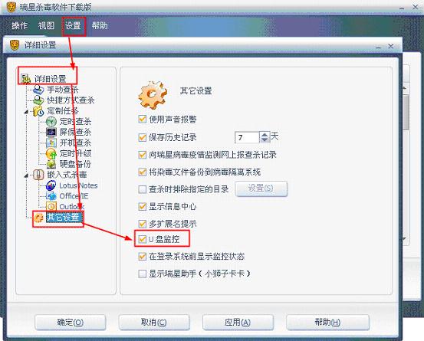Click the Outlook clock icon
Viewport: 424px width, 341px height.
point(51,207)
